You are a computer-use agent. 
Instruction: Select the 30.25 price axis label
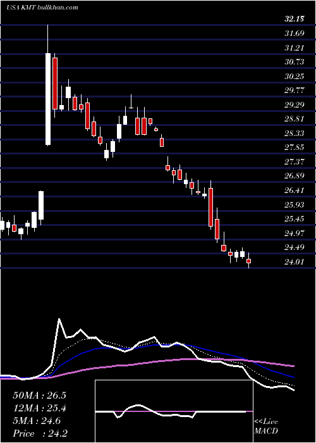pos(295,77)
